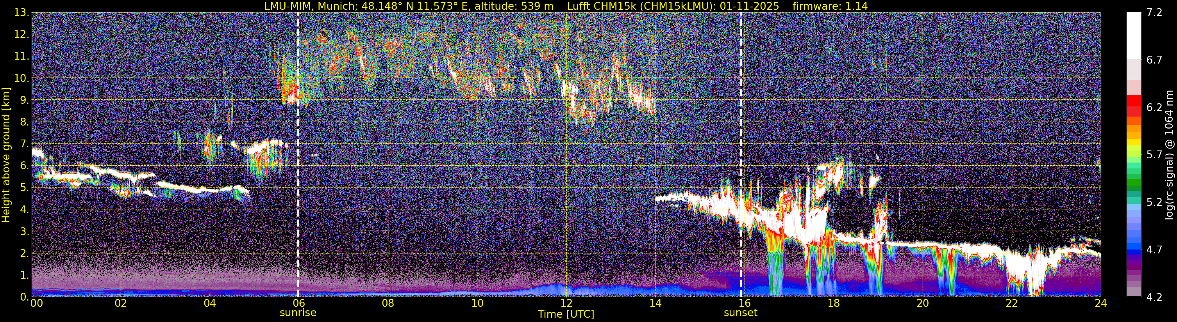This screenshot has height=322, width=1177.
Task: Click the "sunrise" label below the time axis
Action: (x=298, y=313)
